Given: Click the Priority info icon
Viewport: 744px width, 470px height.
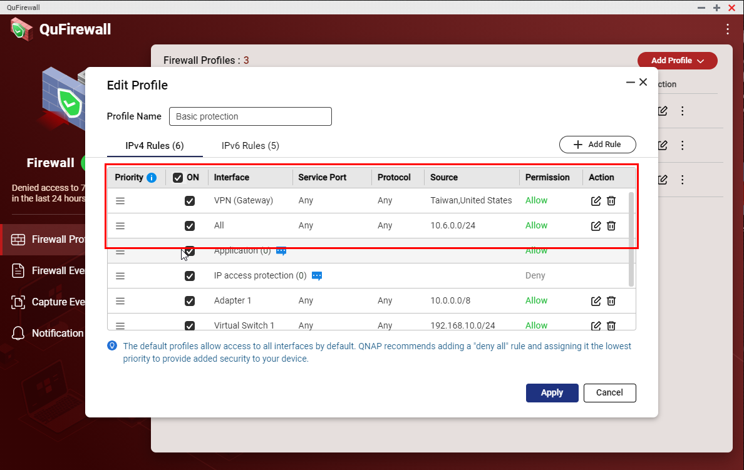Looking at the screenshot, I should click(152, 178).
